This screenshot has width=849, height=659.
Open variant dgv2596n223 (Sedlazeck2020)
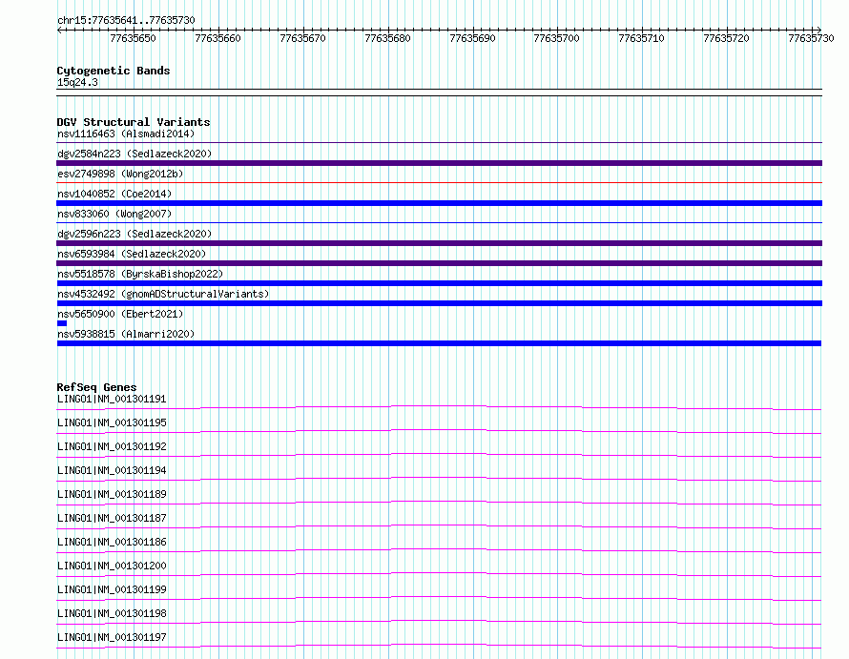click(x=135, y=234)
